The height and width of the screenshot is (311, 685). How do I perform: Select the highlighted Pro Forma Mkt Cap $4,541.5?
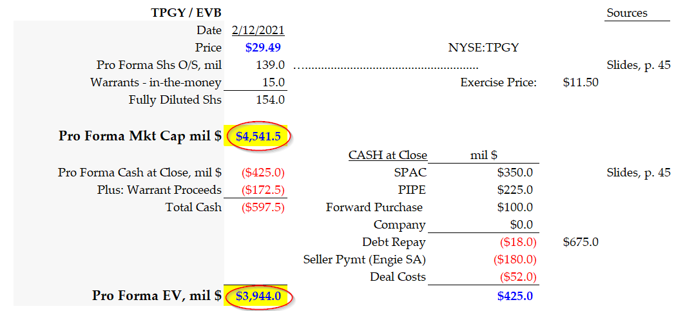(x=258, y=136)
